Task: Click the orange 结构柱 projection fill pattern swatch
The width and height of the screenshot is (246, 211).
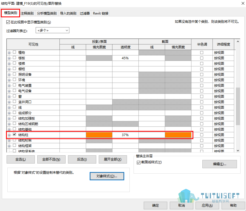Action: [99, 135]
